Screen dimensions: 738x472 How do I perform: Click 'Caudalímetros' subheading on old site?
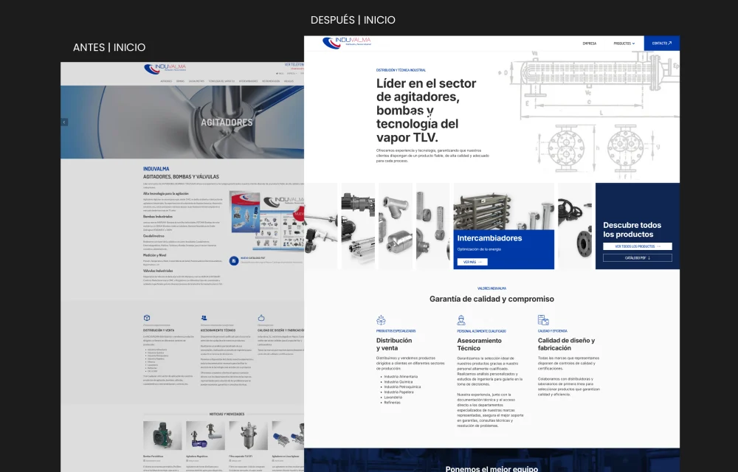(154, 236)
